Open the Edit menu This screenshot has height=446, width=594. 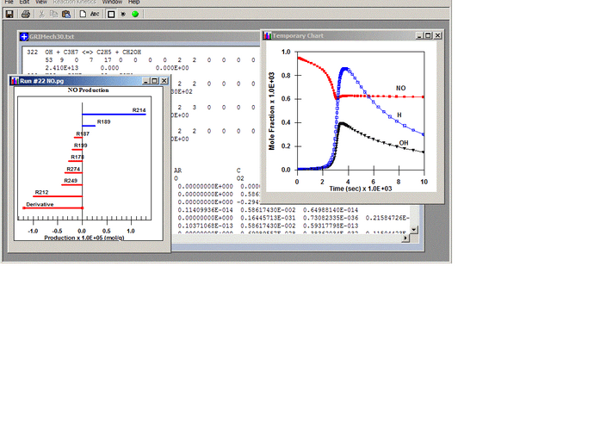24,2
